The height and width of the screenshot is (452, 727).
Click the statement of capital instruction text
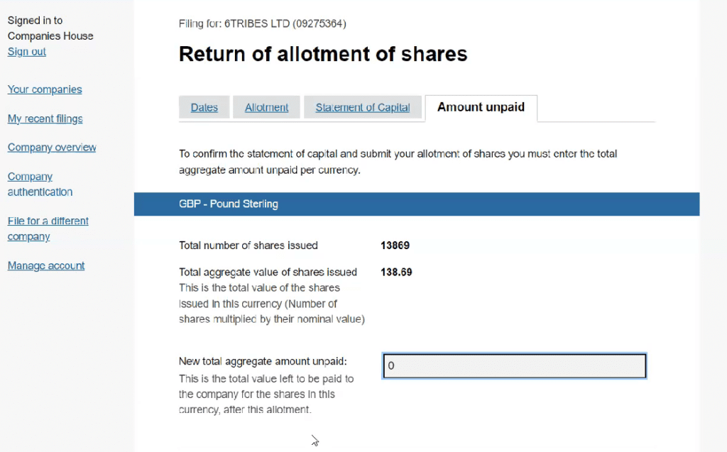click(x=398, y=161)
